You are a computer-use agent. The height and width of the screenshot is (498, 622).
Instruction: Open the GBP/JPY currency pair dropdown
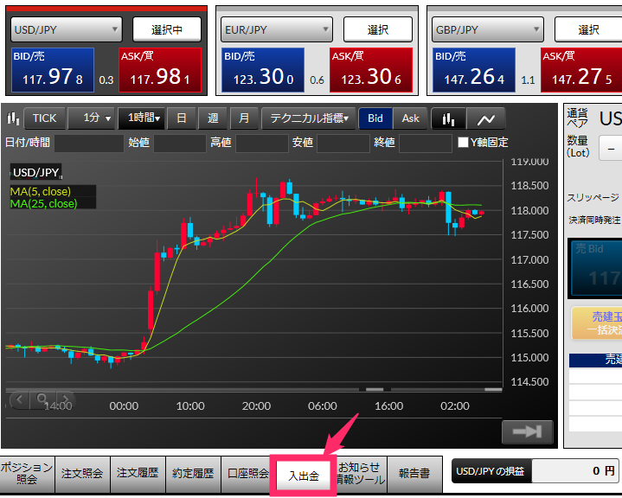[x=488, y=29]
